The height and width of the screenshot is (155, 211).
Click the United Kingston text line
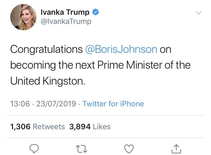pos(47,81)
